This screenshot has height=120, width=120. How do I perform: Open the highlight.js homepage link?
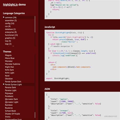[x=10, y=5]
